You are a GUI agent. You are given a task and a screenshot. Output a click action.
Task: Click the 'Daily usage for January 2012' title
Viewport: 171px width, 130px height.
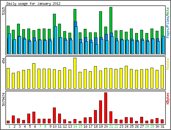point(33,4)
